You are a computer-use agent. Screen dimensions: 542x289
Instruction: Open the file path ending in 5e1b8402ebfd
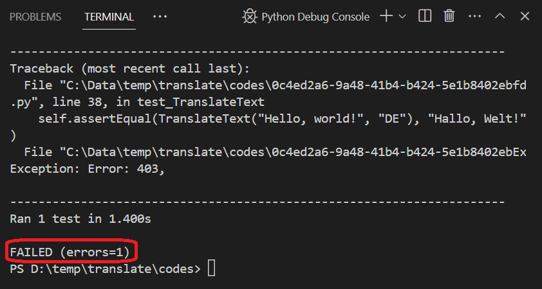pos(293,85)
